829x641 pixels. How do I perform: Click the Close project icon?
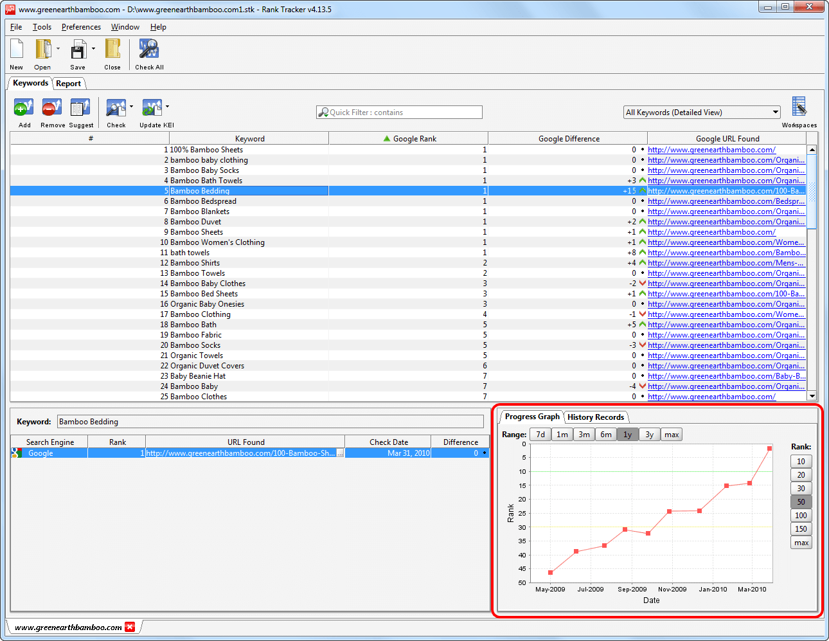pyautogui.click(x=112, y=50)
